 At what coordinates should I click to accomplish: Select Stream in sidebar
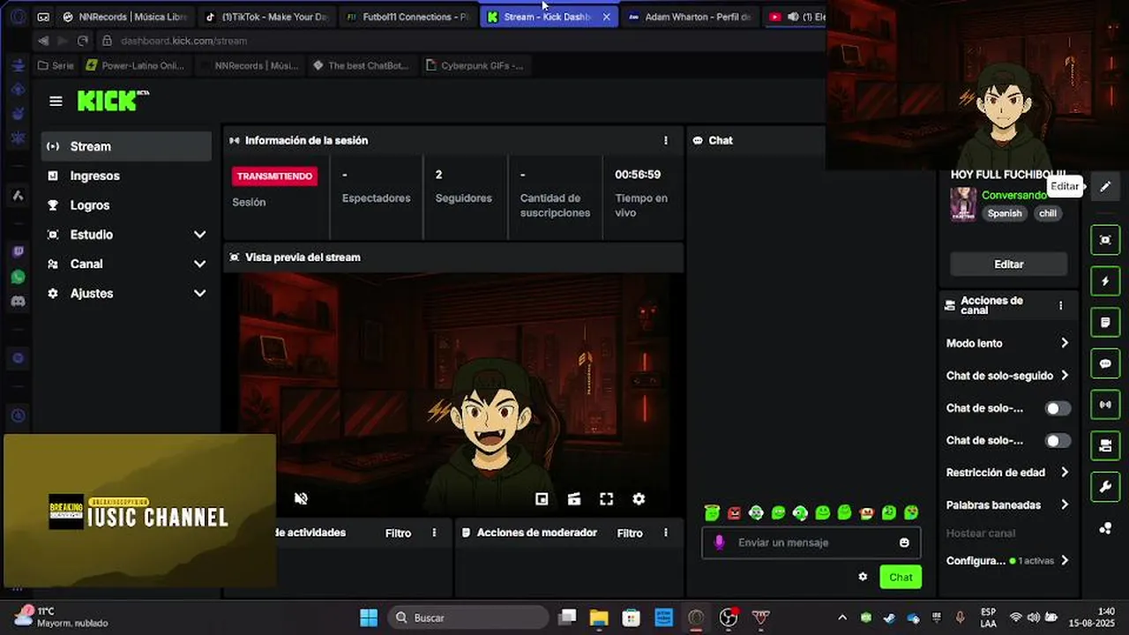[126, 146]
